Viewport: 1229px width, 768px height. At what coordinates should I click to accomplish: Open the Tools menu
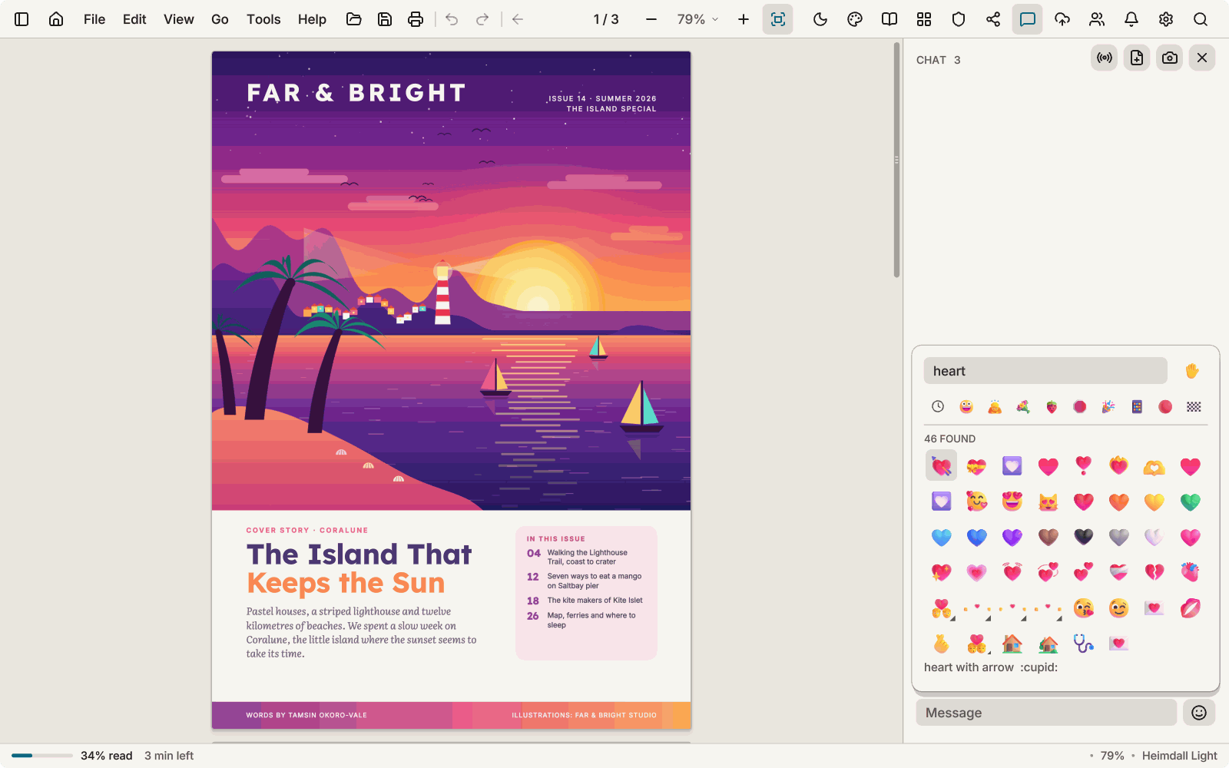click(x=263, y=19)
